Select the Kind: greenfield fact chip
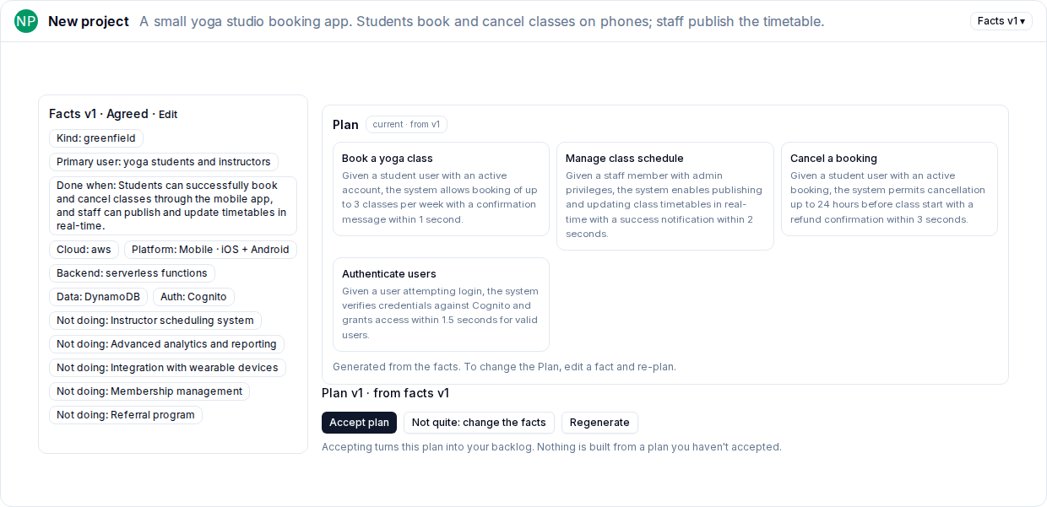 pyautogui.click(x=96, y=138)
